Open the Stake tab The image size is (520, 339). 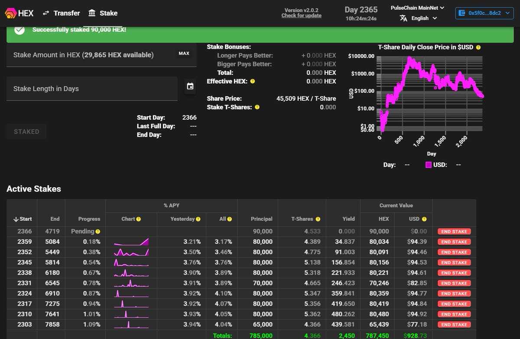click(103, 13)
